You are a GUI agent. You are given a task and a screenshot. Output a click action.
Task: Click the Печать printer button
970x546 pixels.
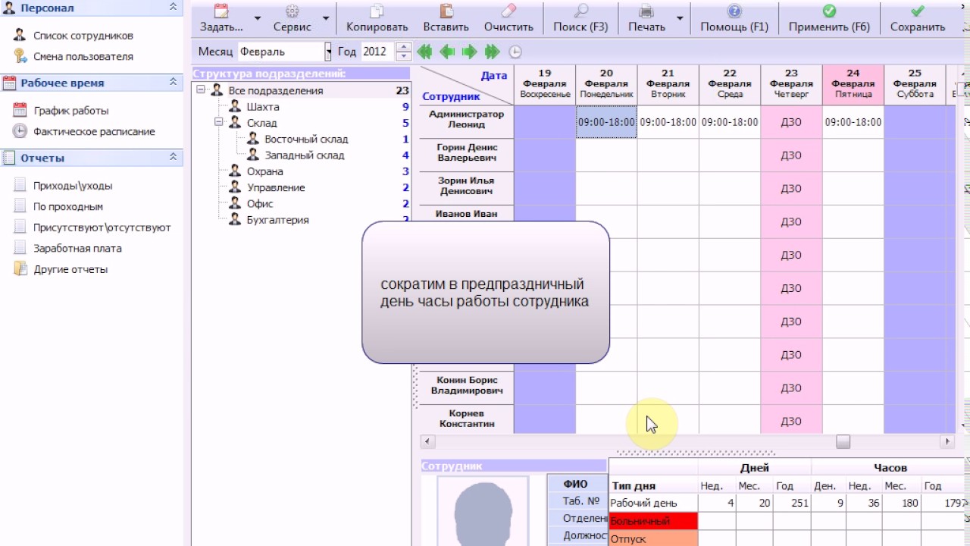coord(646,18)
